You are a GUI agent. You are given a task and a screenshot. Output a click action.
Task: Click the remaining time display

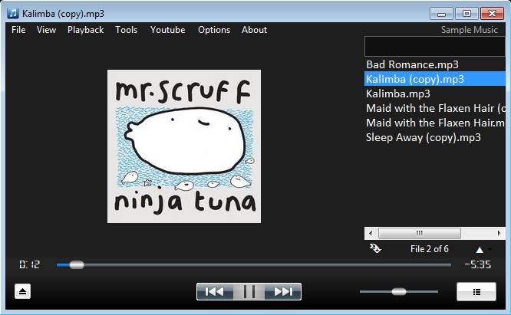coord(477,264)
